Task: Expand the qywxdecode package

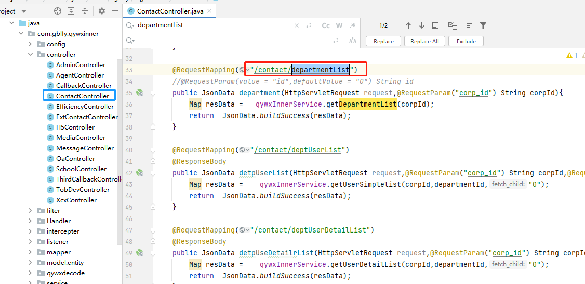Action: 30,273
